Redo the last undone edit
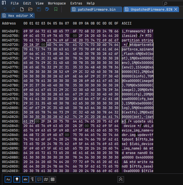Viewport: 183px width, 185px height. point(13,9)
